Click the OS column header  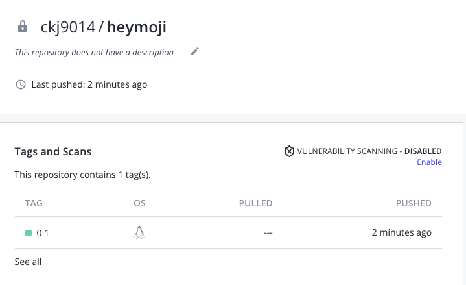coord(139,203)
